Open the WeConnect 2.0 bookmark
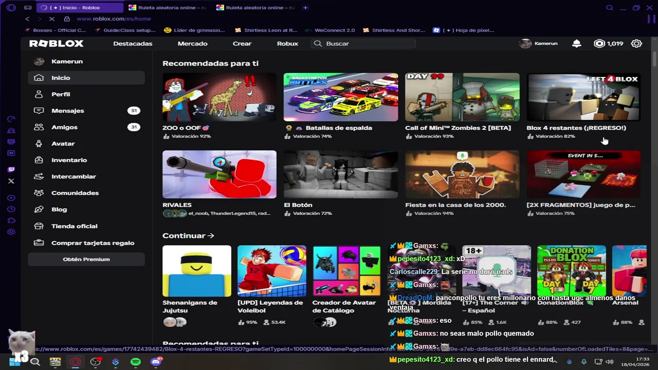The width and height of the screenshot is (658, 370). 330,30
